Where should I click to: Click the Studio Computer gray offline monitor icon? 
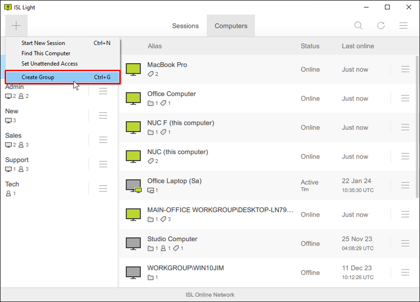tap(134, 243)
